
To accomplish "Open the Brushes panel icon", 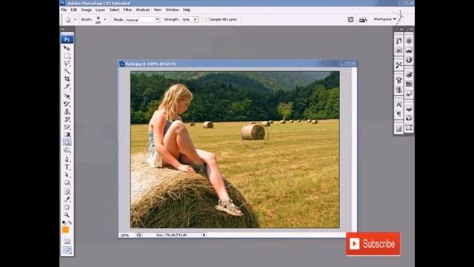I will pyautogui.click(x=398, y=80).
